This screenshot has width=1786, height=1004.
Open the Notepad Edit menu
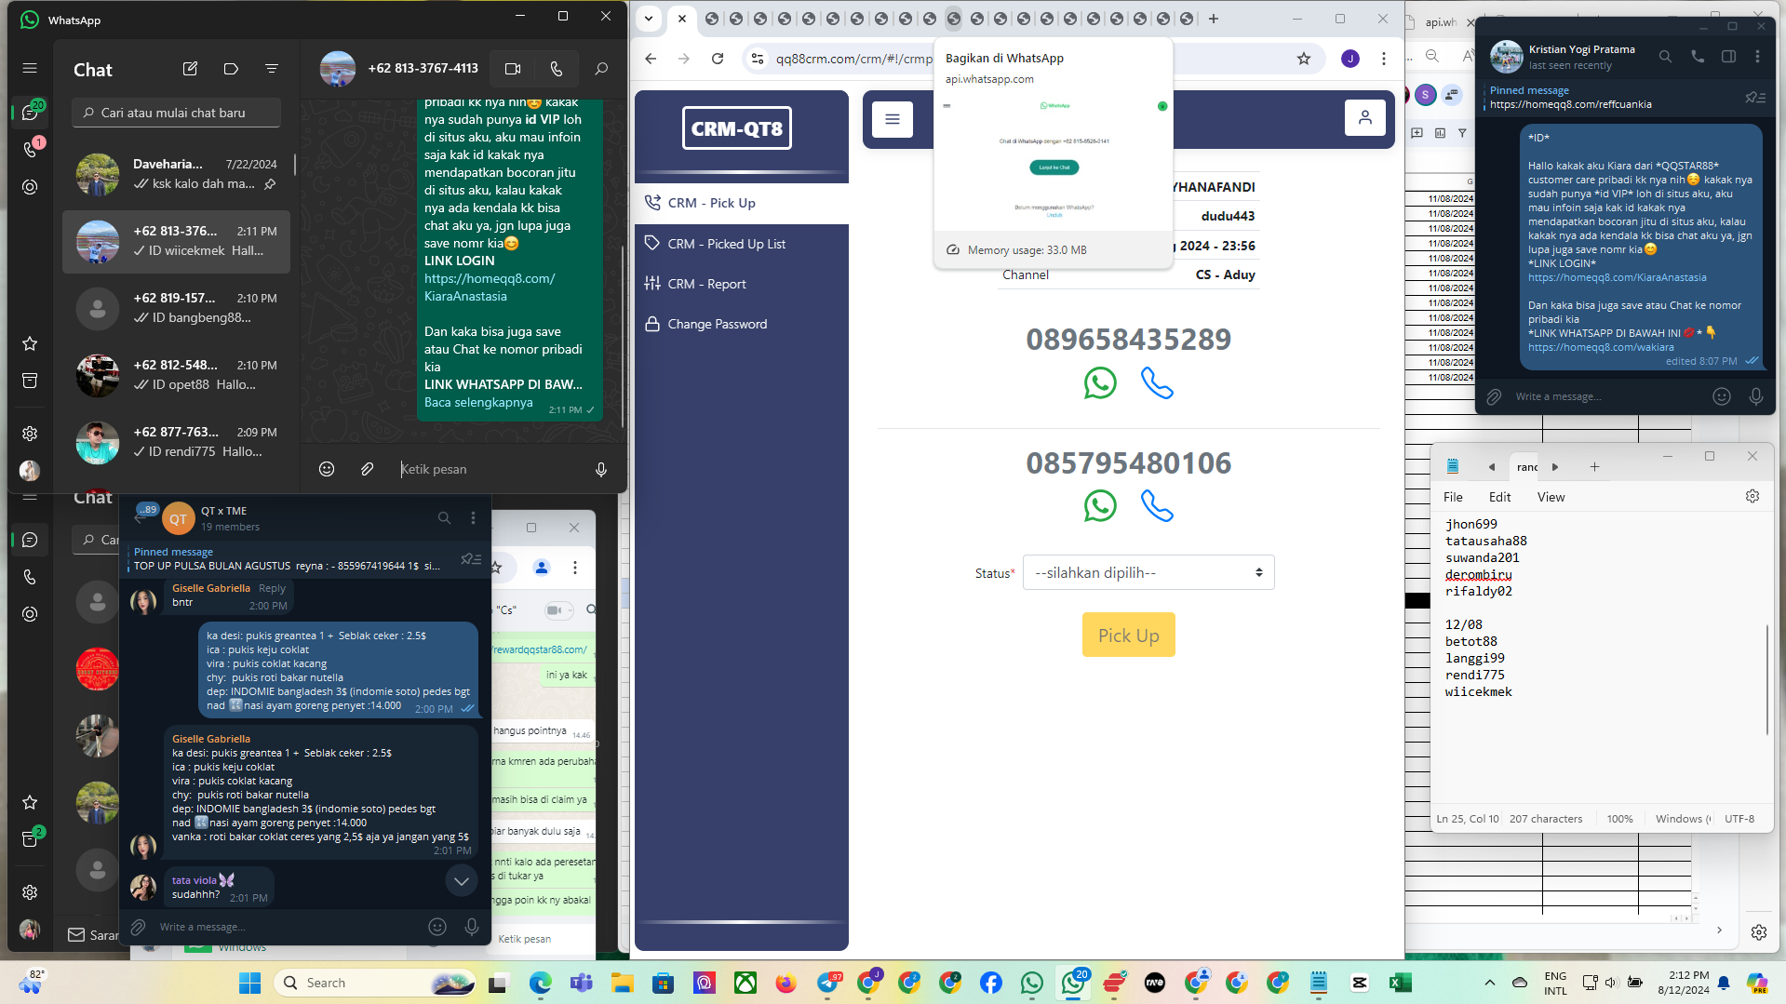(x=1499, y=497)
